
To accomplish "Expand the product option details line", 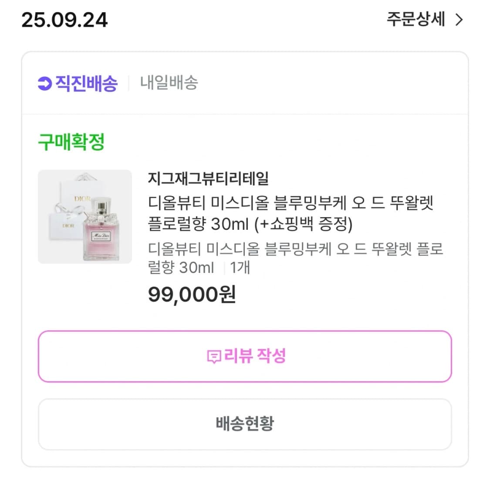I will point(295,258).
